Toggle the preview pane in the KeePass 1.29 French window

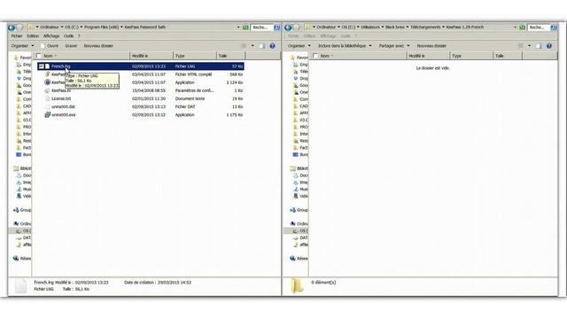pos(539,46)
